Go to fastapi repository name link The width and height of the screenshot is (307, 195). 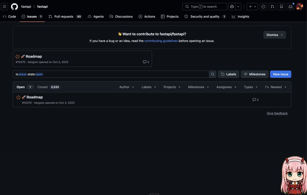point(42,7)
